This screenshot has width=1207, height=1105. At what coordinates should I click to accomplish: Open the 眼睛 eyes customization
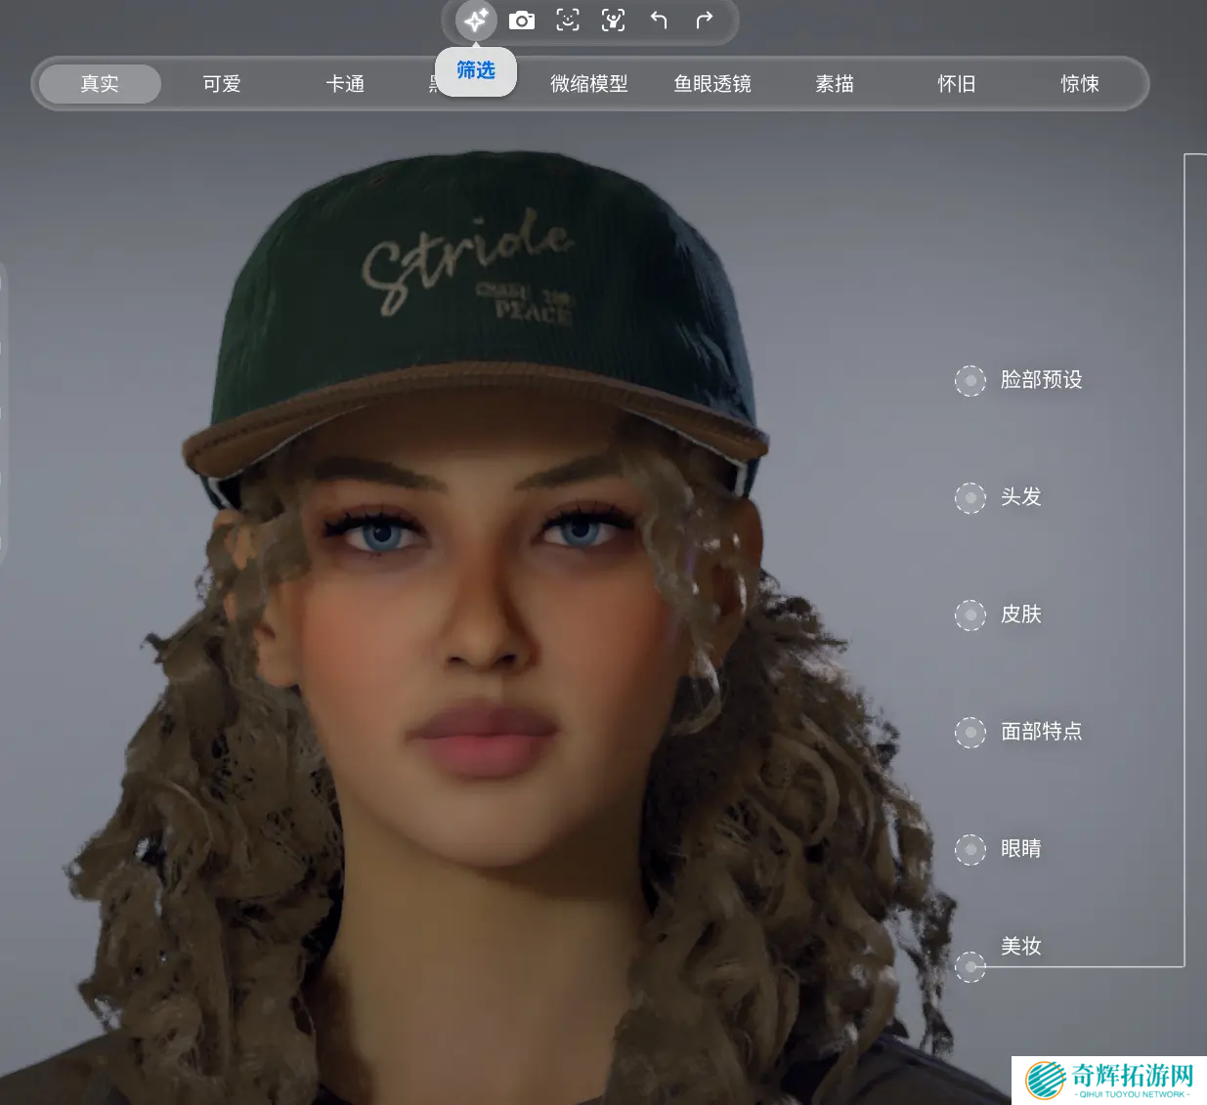coord(1020,849)
